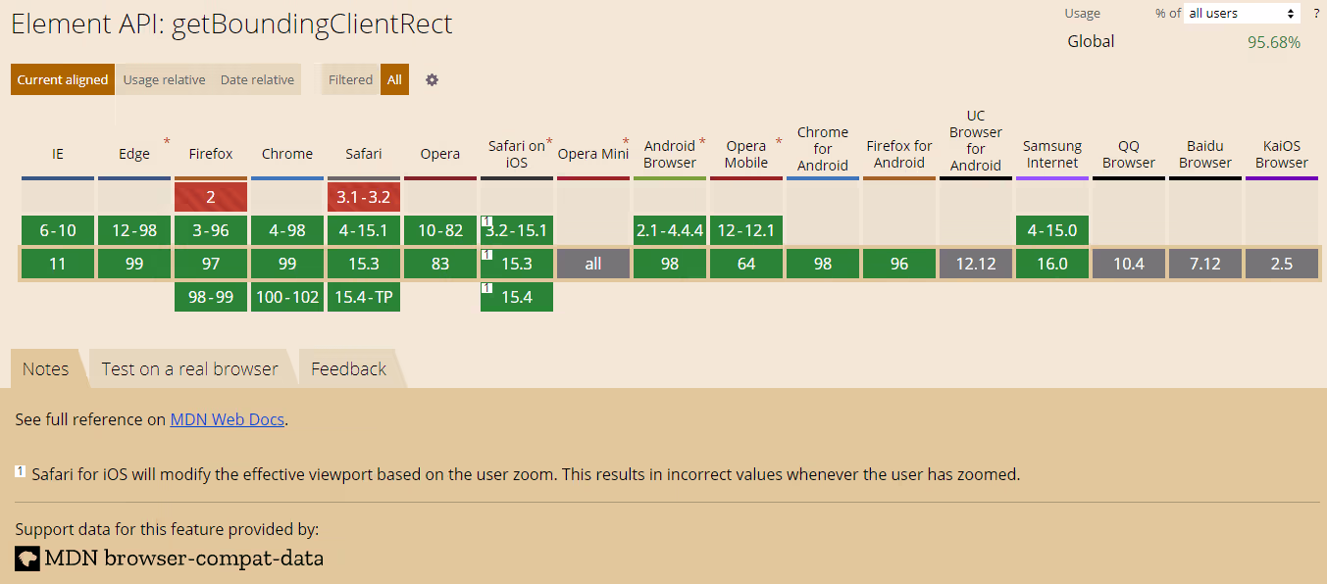Click the Baidu Browser column header
The image size is (1327, 584).
pyautogui.click(x=1205, y=154)
